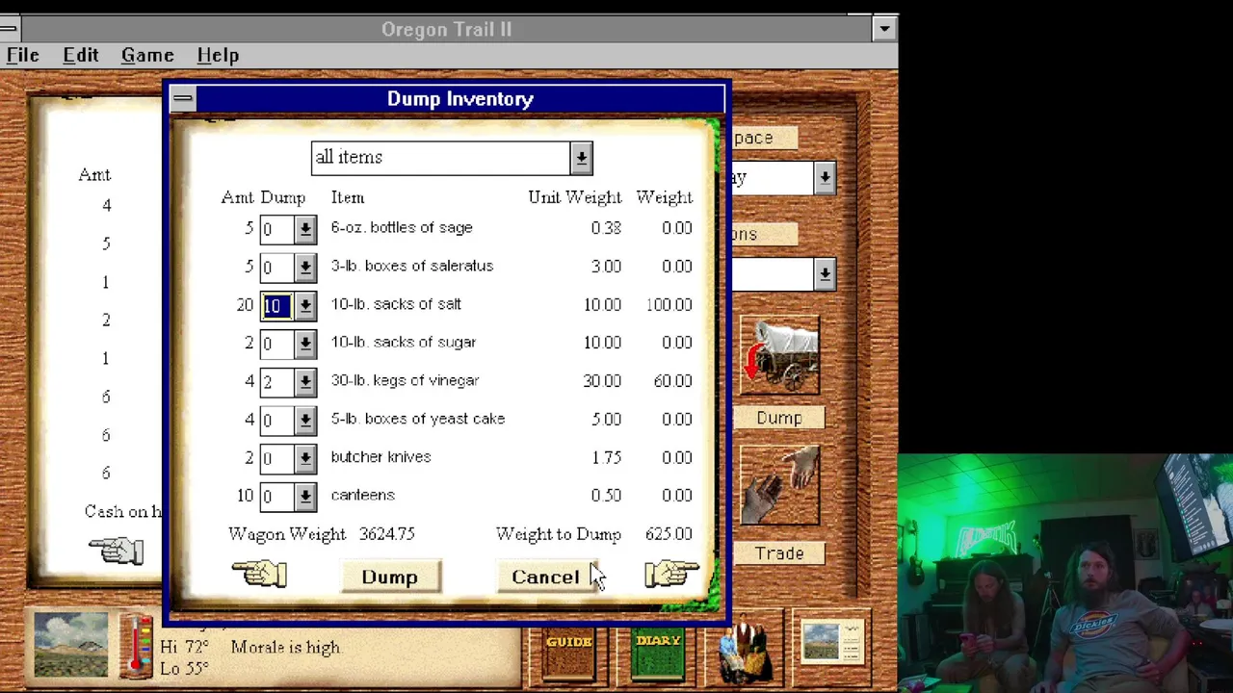Click the '30-lb. kegs of vinegar' item

tap(405, 380)
